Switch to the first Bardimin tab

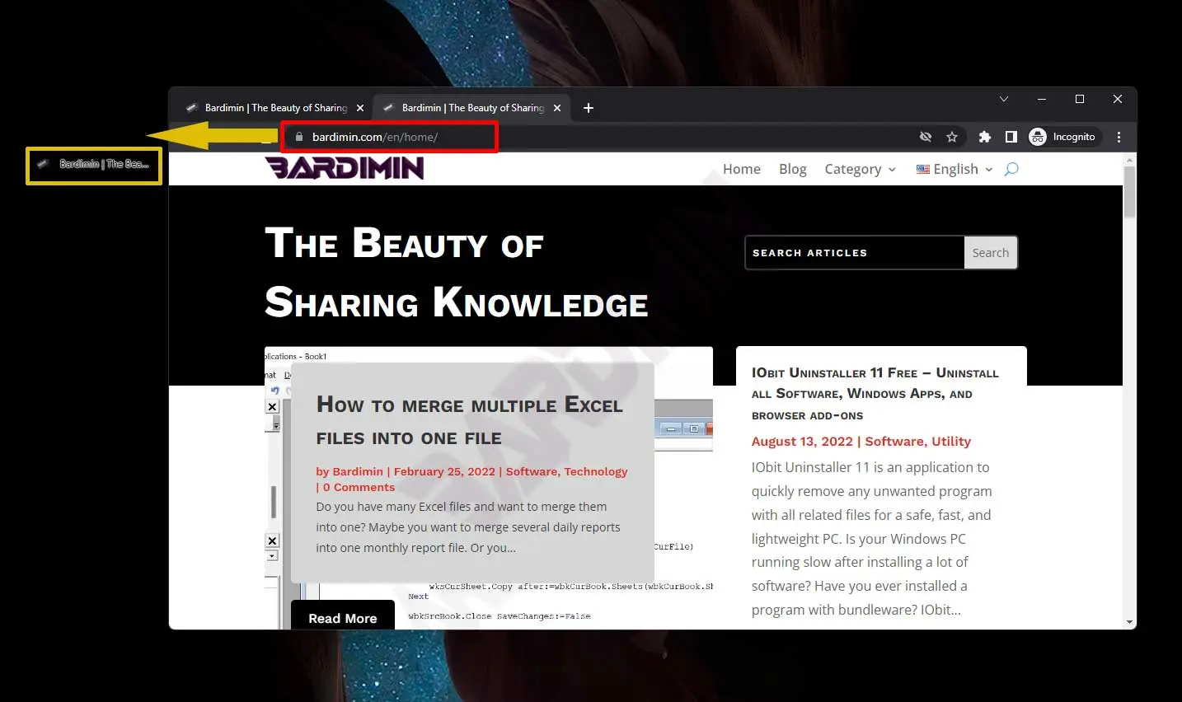click(275, 108)
